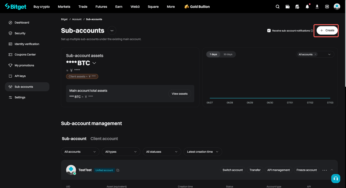This screenshot has width=346, height=188.
Task: Open the profile avatar menu
Action: pyautogui.click(x=337, y=6)
